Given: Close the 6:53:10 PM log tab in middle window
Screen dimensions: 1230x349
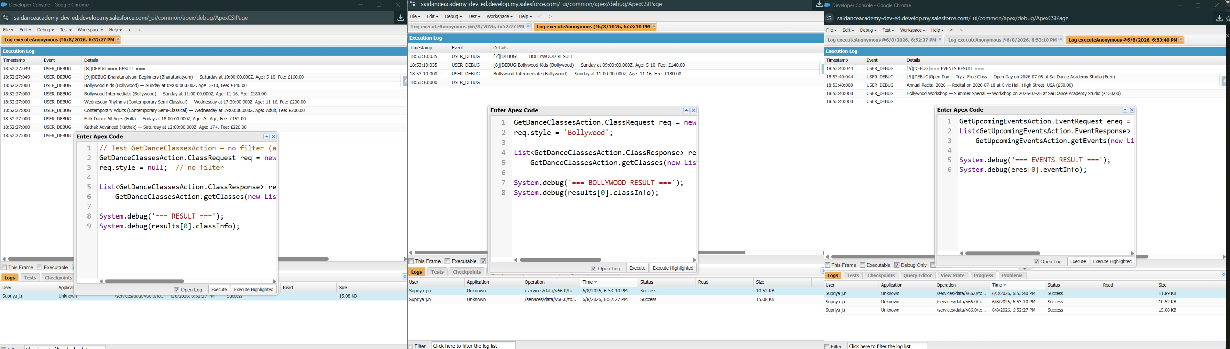Looking at the screenshot, I should point(654,27).
